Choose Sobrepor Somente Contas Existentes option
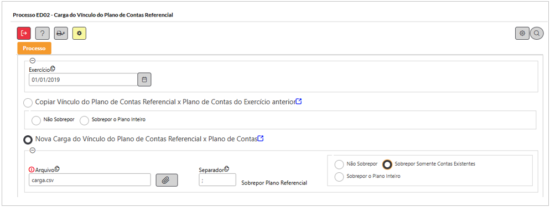This screenshot has width=550, height=207. tap(387, 164)
